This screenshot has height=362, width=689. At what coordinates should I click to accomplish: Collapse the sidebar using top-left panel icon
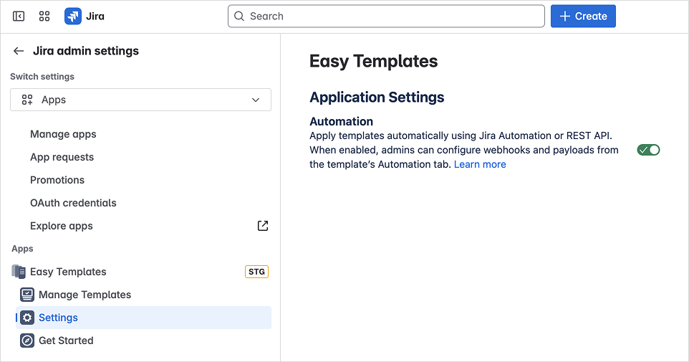coord(19,16)
